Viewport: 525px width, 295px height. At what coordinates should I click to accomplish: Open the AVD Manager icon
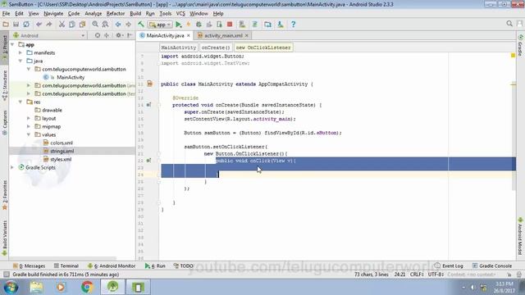tap(242, 24)
